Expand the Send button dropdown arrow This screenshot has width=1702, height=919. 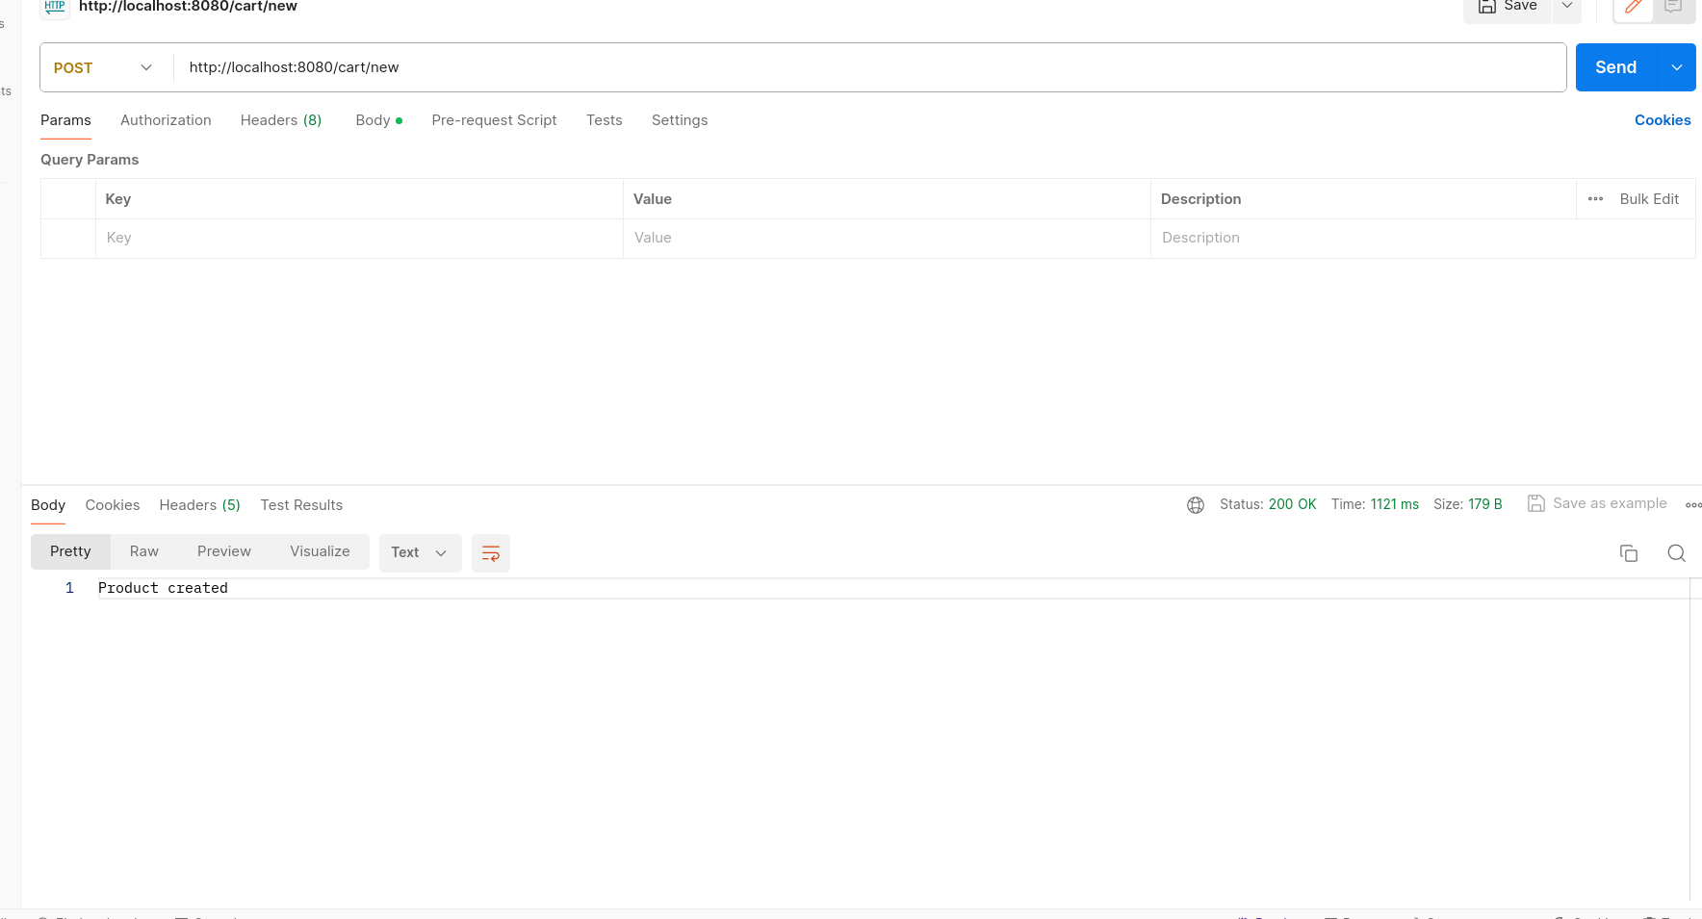tap(1677, 67)
